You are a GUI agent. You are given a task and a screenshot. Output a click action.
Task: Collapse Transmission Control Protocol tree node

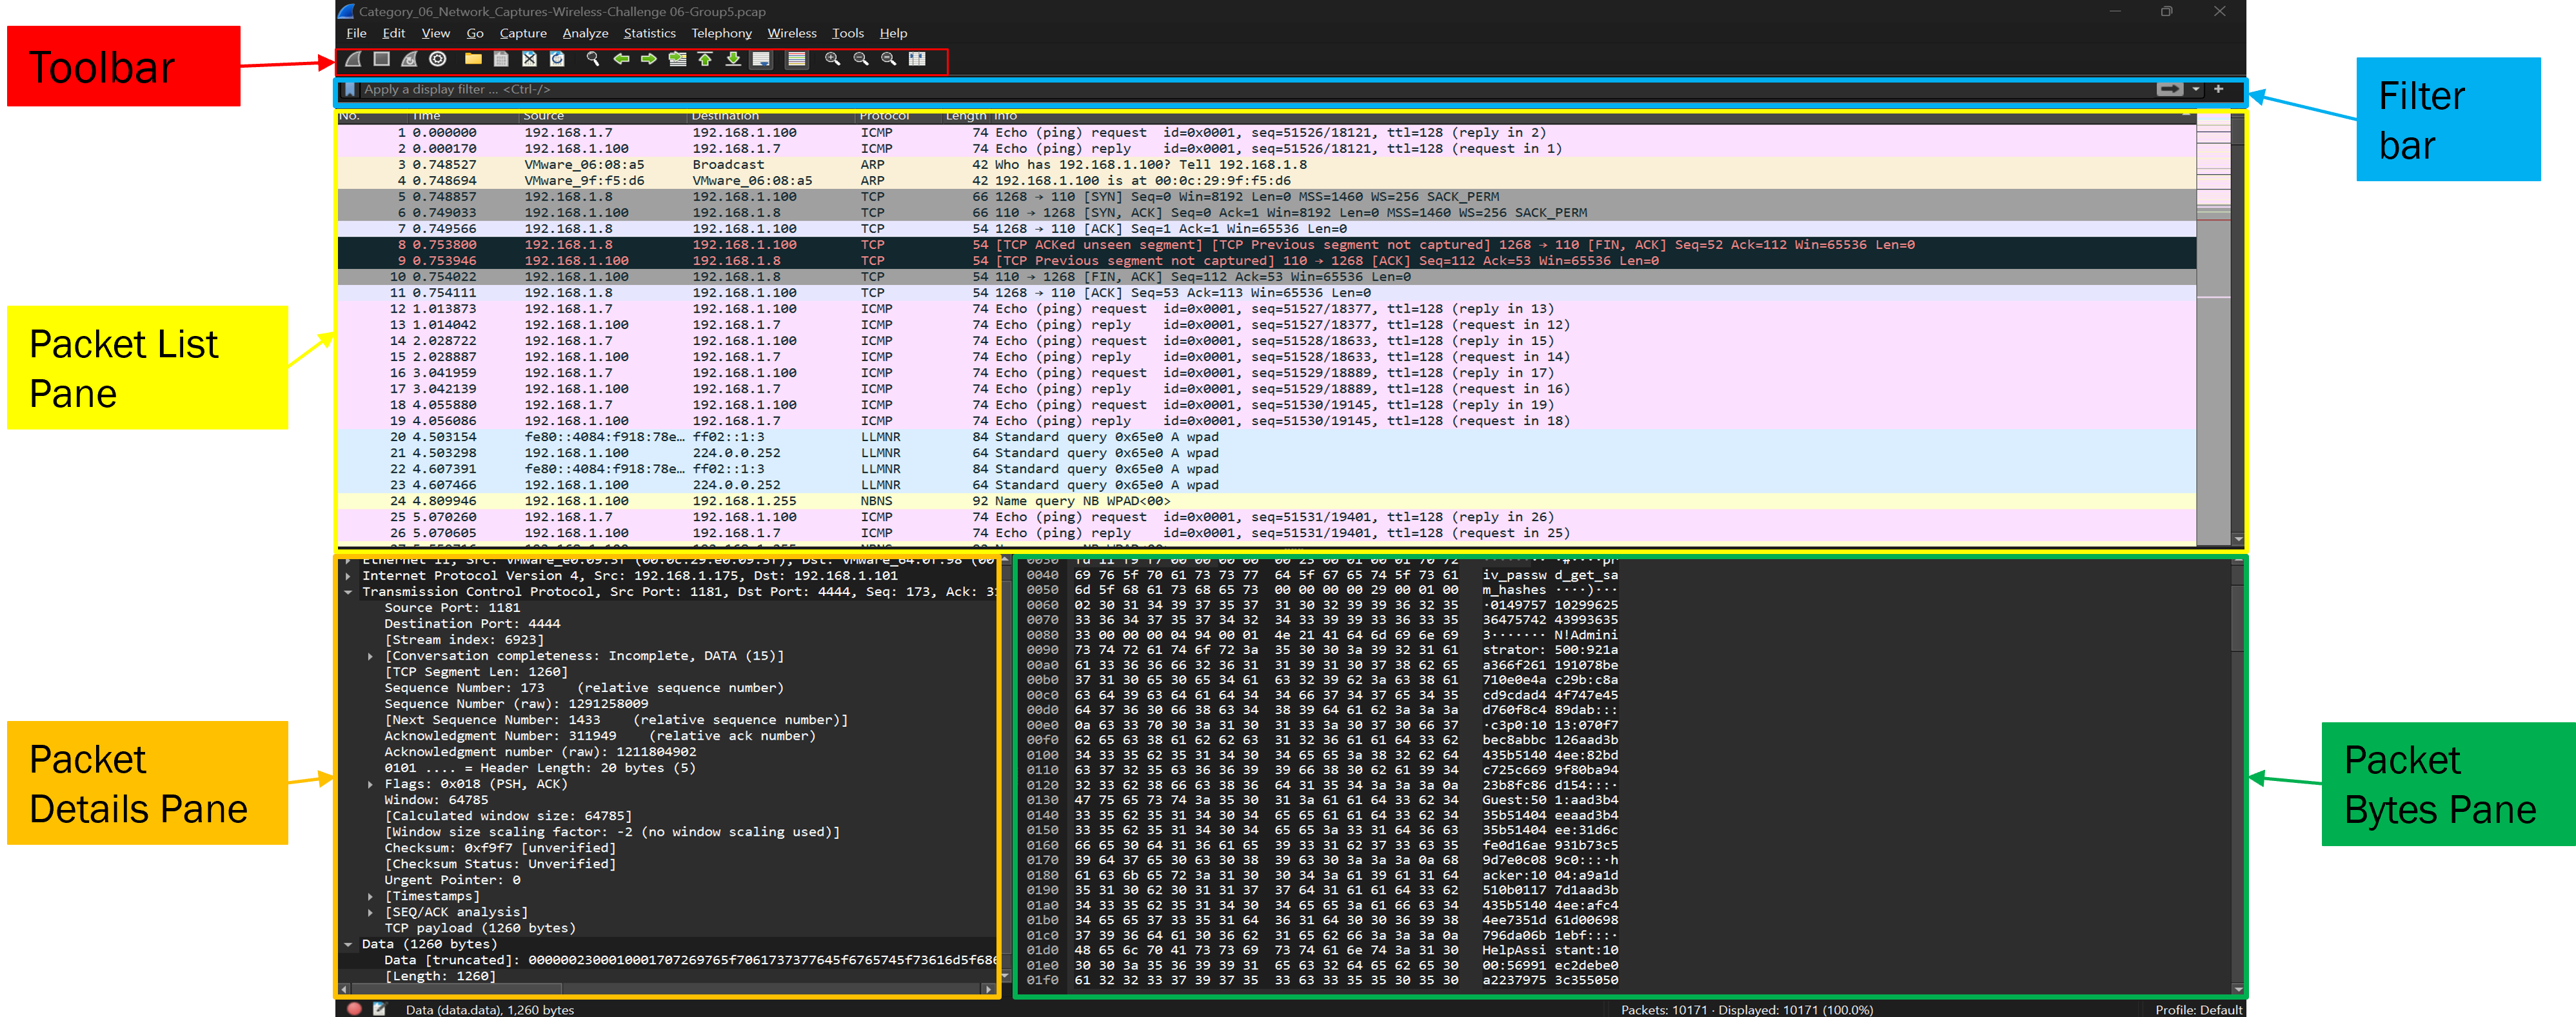(348, 592)
